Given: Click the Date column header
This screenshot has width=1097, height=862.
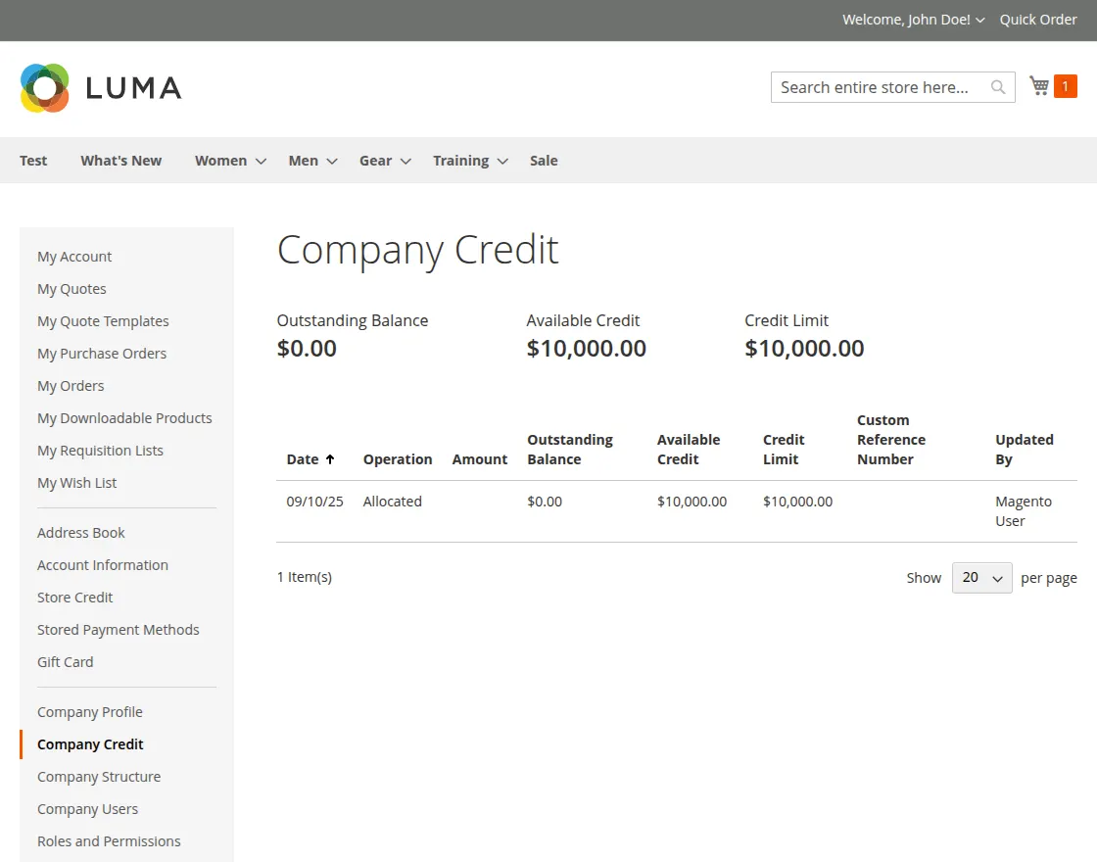Looking at the screenshot, I should tap(303, 459).
